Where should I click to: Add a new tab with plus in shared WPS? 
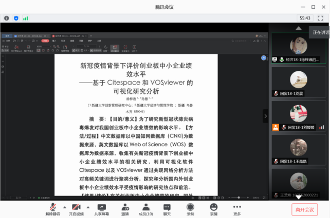[91, 36]
